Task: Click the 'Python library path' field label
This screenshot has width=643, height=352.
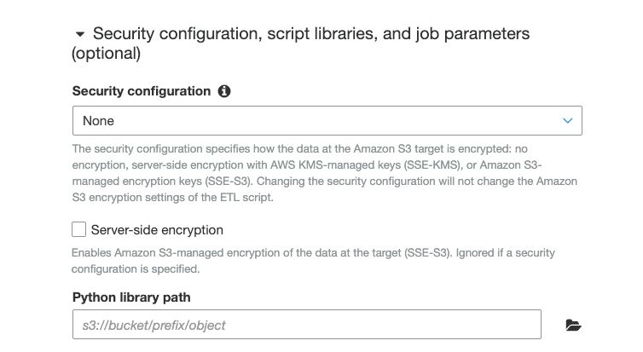Action: tap(131, 297)
